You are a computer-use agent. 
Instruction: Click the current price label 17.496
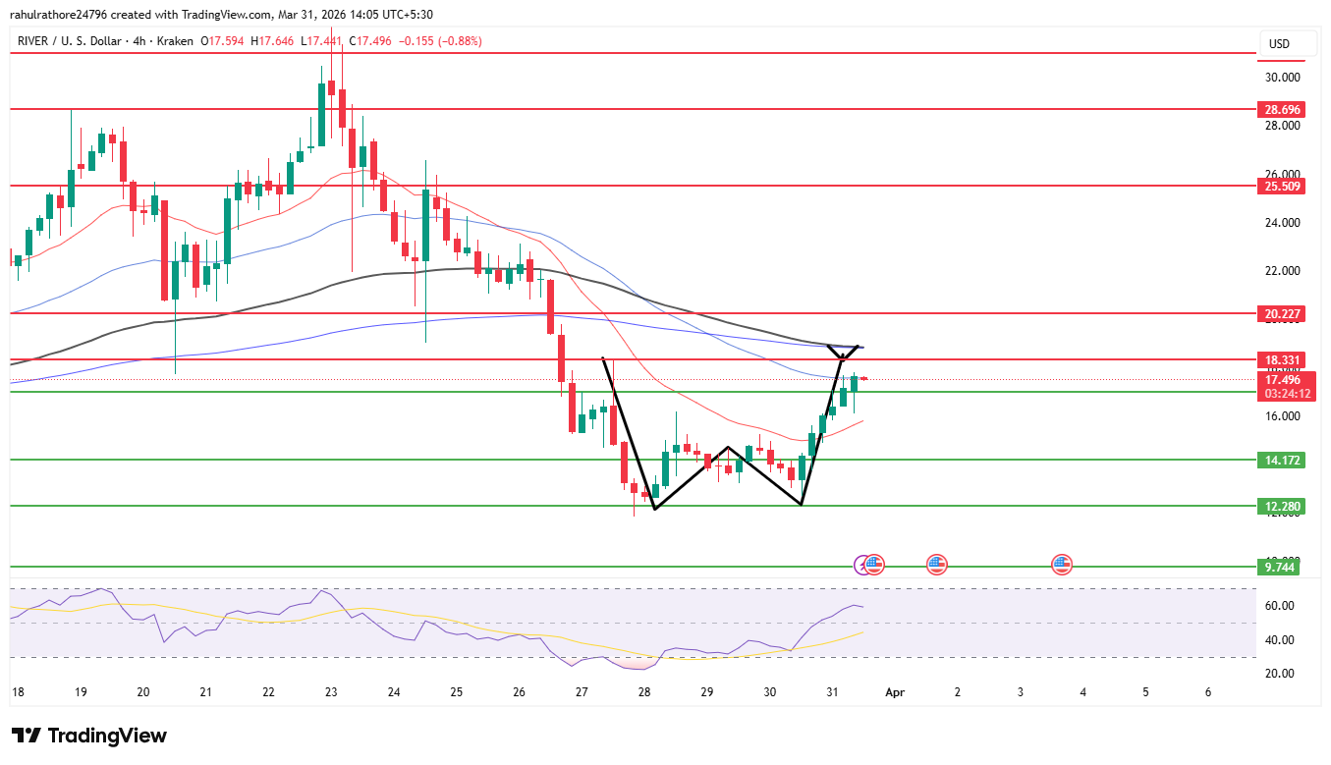(x=1281, y=379)
